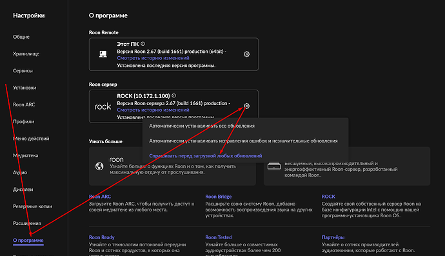Screen dimensions: 445x256
Task: Choose auto-install bug fixes and minor updates option
Action: tap(243, 141)
